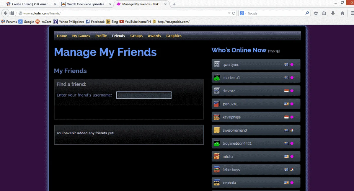Close the Create Thread PHCorner tab
Screen dimensions: 354x191
pos(55,4)
